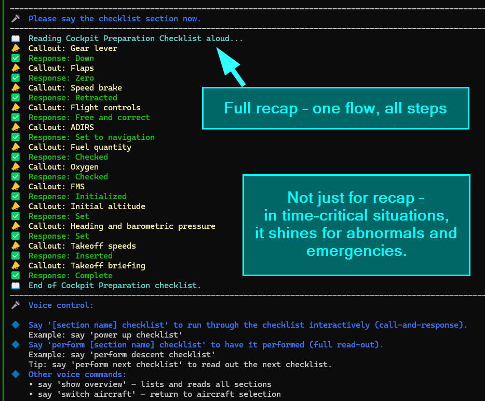This screenshot has width=485, height=401.
Task: Click the book icon beside 'Reading Cockpit Preparation'
Action: pyautogui.click(x=16, y=38)
